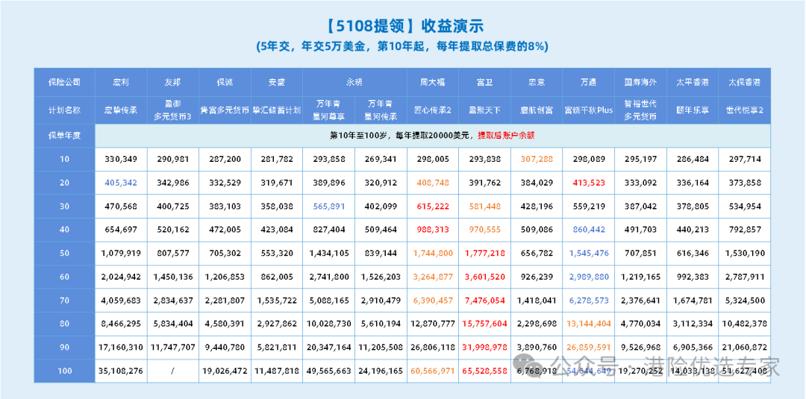Select the 国寿海外 company header
This screenshot has height=399, width=806.
(x=640, y=82)
